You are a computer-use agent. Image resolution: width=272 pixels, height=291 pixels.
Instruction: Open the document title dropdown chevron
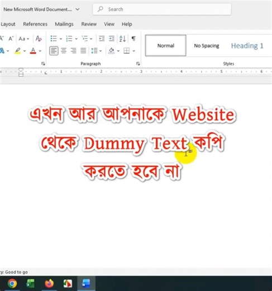(78, 9)
